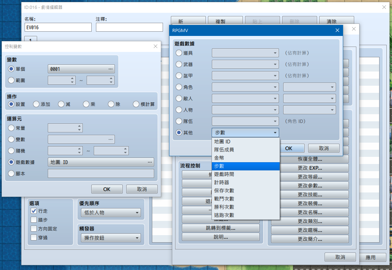This screenshot has height=270, width=392.
Task: Enable the 穿過 checkbox
Action: click(x=34, y=238)
